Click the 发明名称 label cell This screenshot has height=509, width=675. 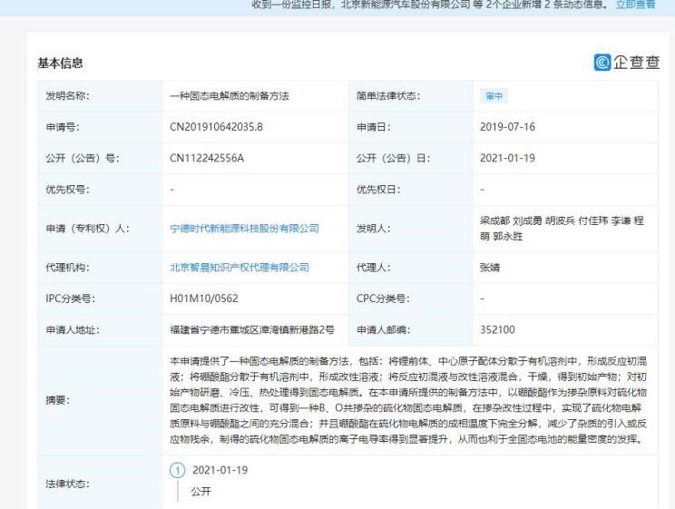[100, 96]
